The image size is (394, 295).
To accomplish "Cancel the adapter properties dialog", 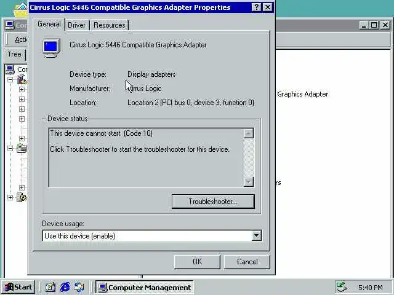I will [247, 262].
